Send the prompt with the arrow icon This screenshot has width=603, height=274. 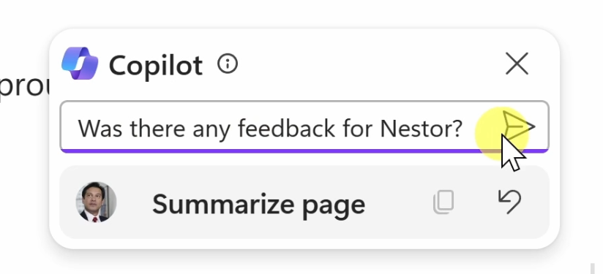(519, 126)
